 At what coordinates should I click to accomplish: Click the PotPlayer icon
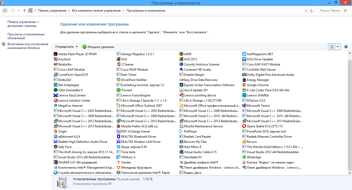pos(181,131)
